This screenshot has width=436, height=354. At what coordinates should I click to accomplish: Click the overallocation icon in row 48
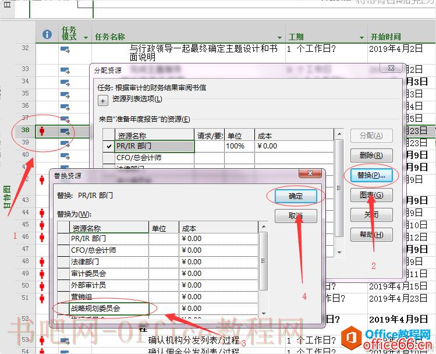[42, 261]
